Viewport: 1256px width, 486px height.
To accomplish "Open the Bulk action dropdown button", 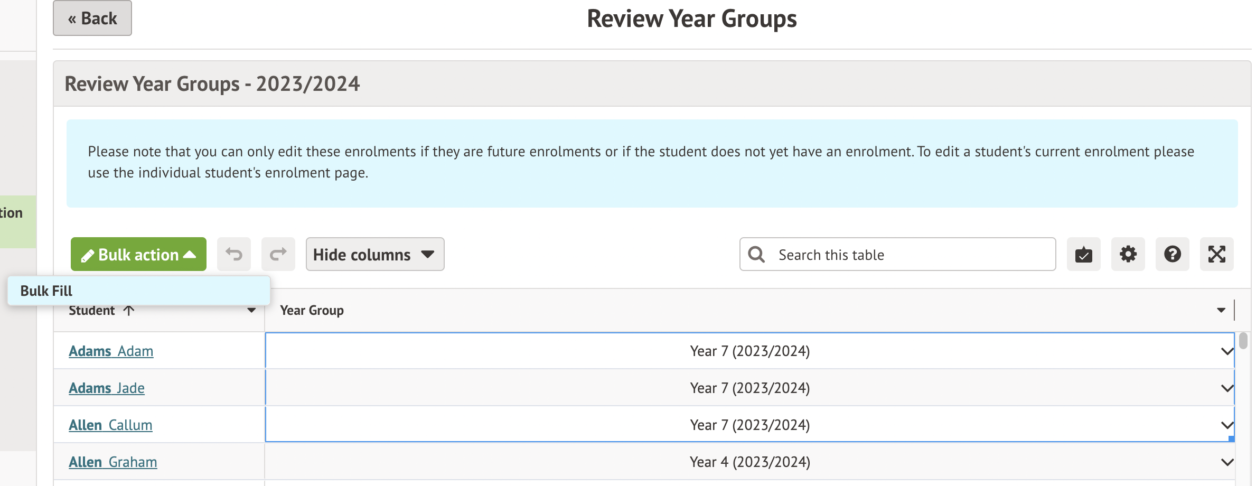I will click(138, 254).
